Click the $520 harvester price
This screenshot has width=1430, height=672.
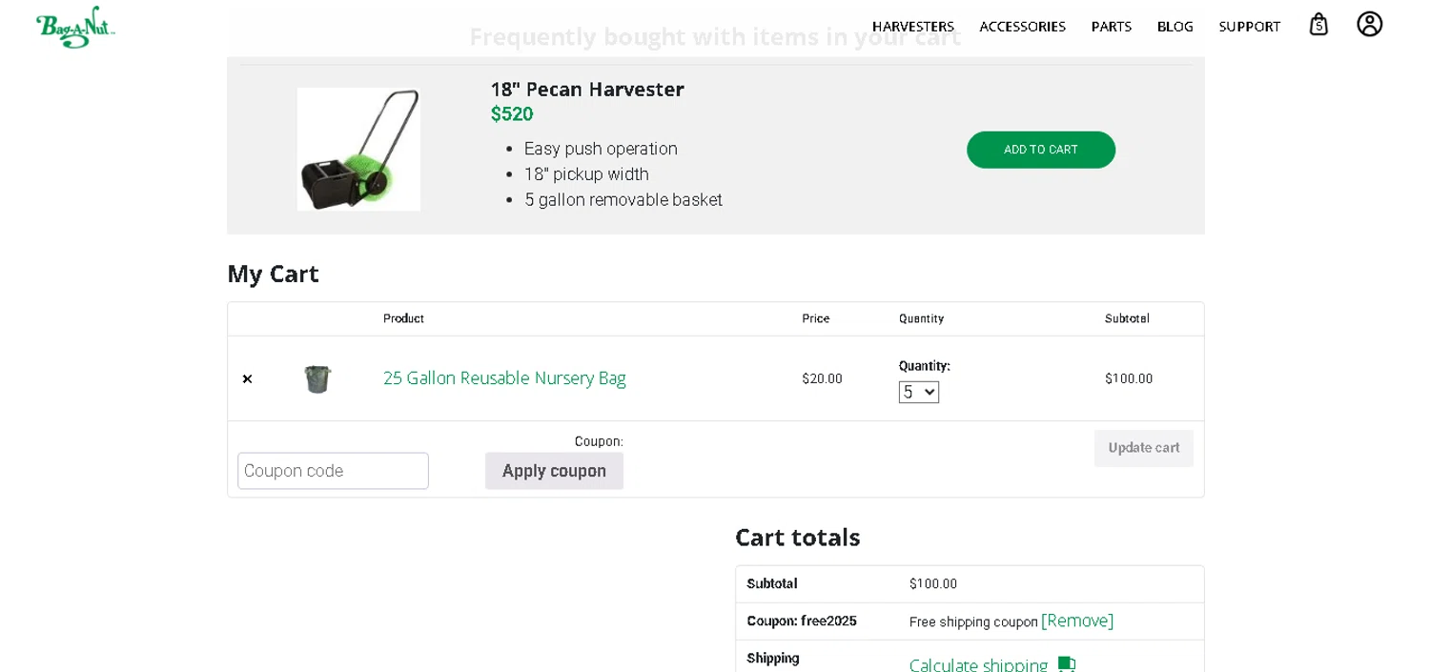point(512,114)
